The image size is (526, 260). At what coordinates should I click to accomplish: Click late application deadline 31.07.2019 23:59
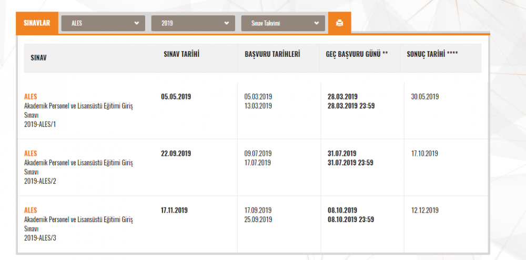coord(350,163)
